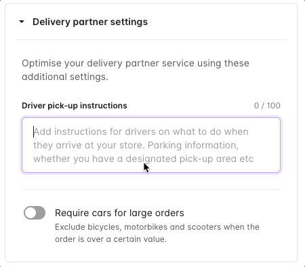The image size is (305, 267).
Task: Click the Delivery partner settings heading
Action: point(90,22)
